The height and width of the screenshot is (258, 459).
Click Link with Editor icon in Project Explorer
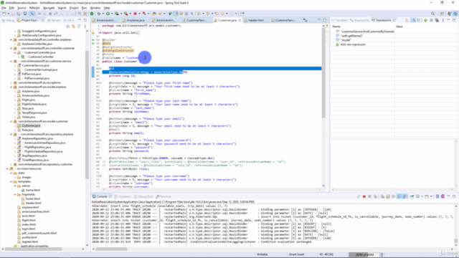click(73, 27)
